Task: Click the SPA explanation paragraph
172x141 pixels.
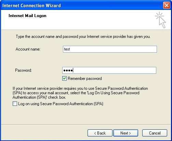Action: click(x=80, y=93)
